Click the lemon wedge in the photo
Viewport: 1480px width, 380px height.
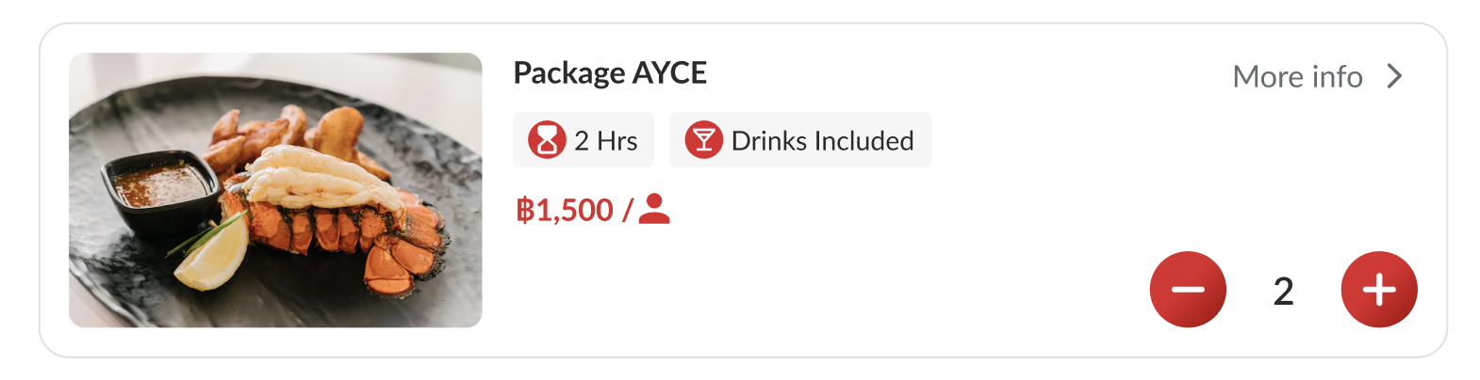(x=214, y=254)
